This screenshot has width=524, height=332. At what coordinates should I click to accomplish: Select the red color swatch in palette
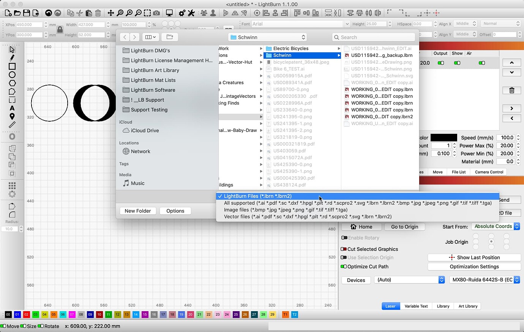[x=26, y=315]
